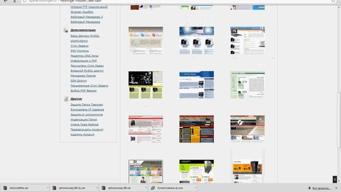Expand menu arrow for iphonecrazy-88 (1).rar download
341x192 pixels.
[97, 188]
